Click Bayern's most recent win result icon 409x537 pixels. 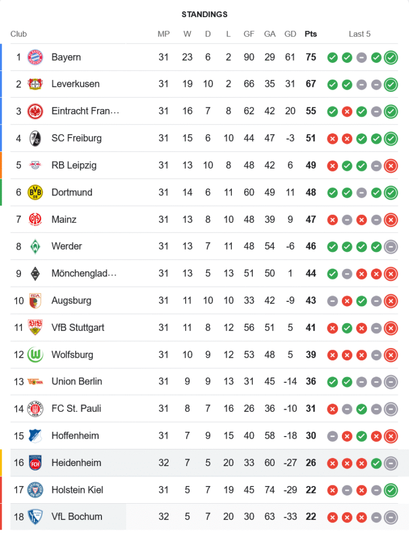[x=391, y=57]
